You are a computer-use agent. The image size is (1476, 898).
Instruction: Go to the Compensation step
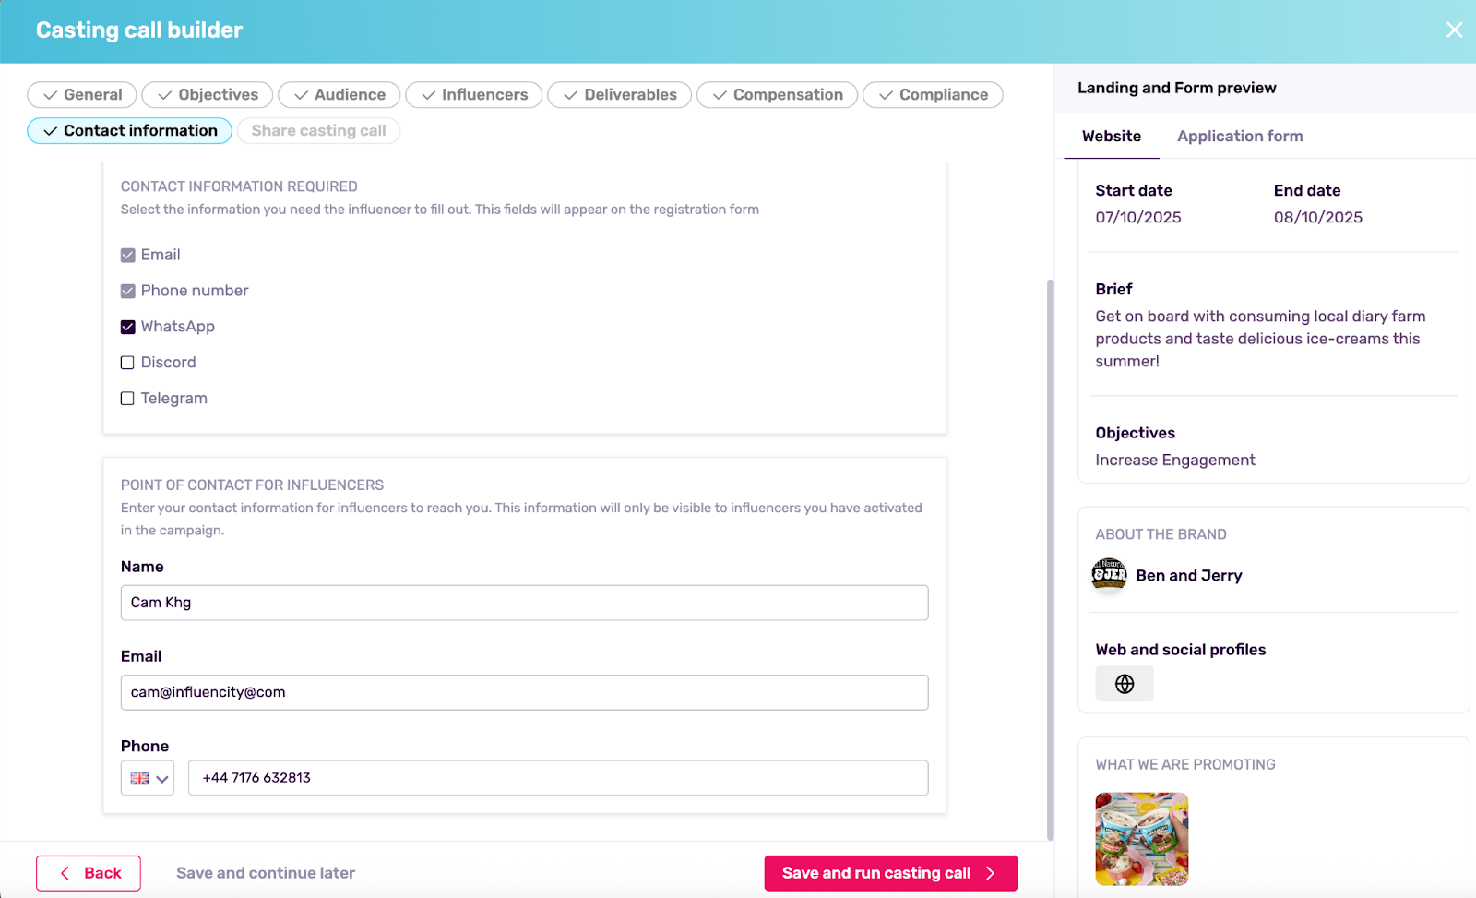[x=778, y=95]
